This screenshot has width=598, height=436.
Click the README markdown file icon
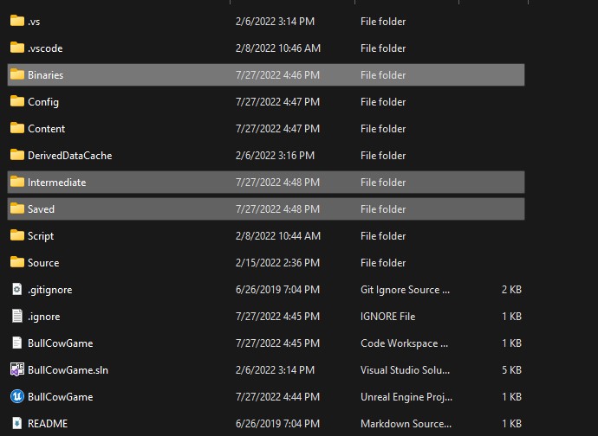16,423
